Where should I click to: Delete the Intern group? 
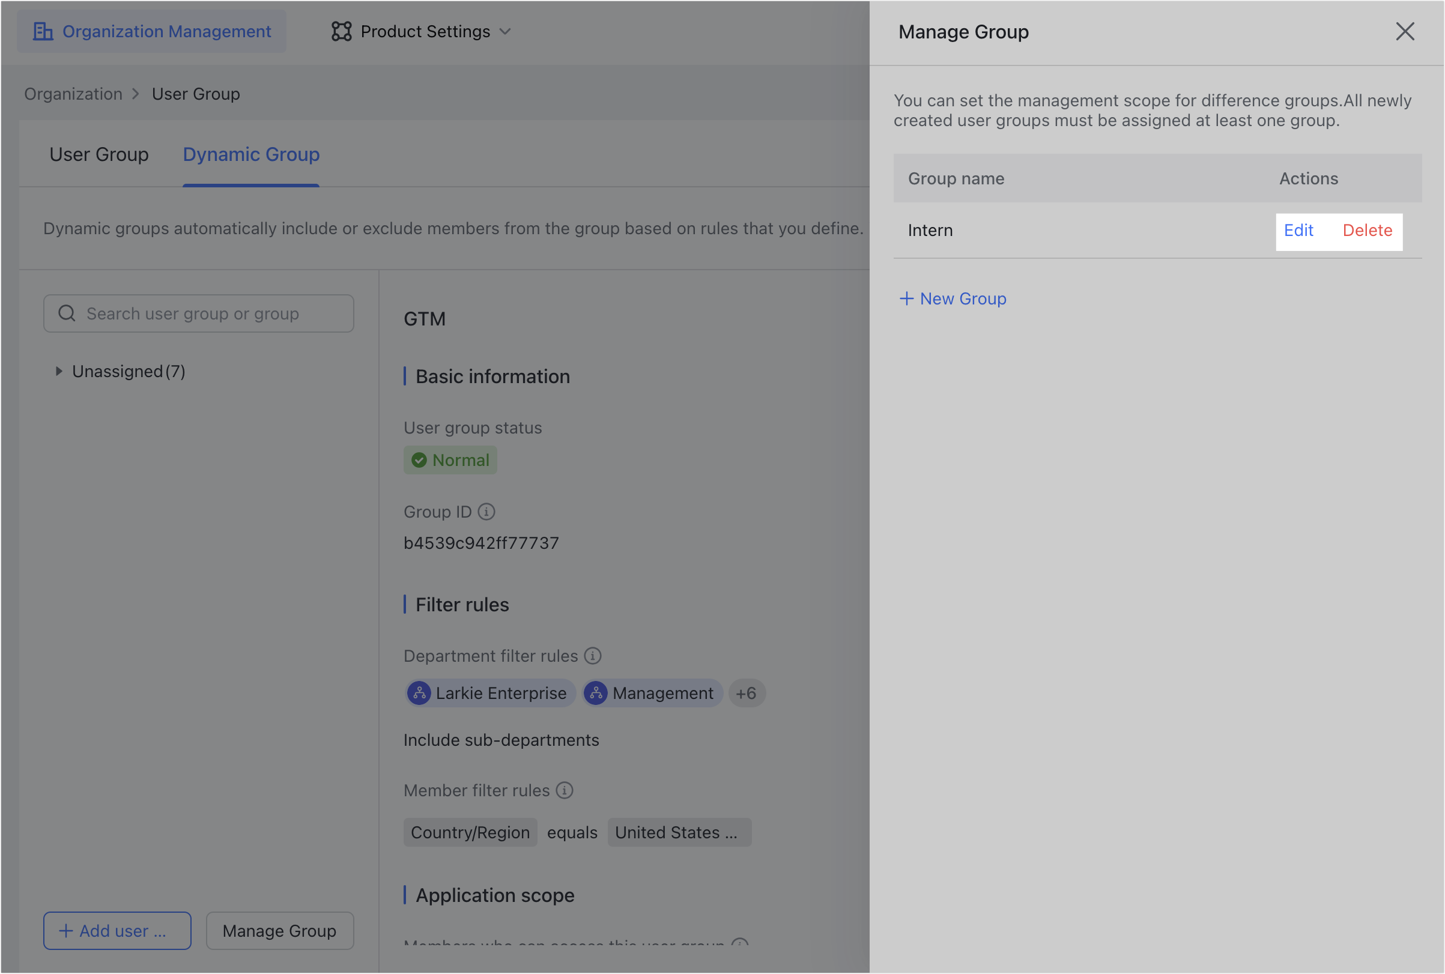coord(1368,231)
